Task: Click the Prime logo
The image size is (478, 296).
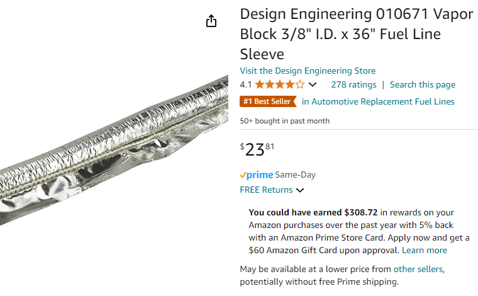Action: click(x=257, y=175)
